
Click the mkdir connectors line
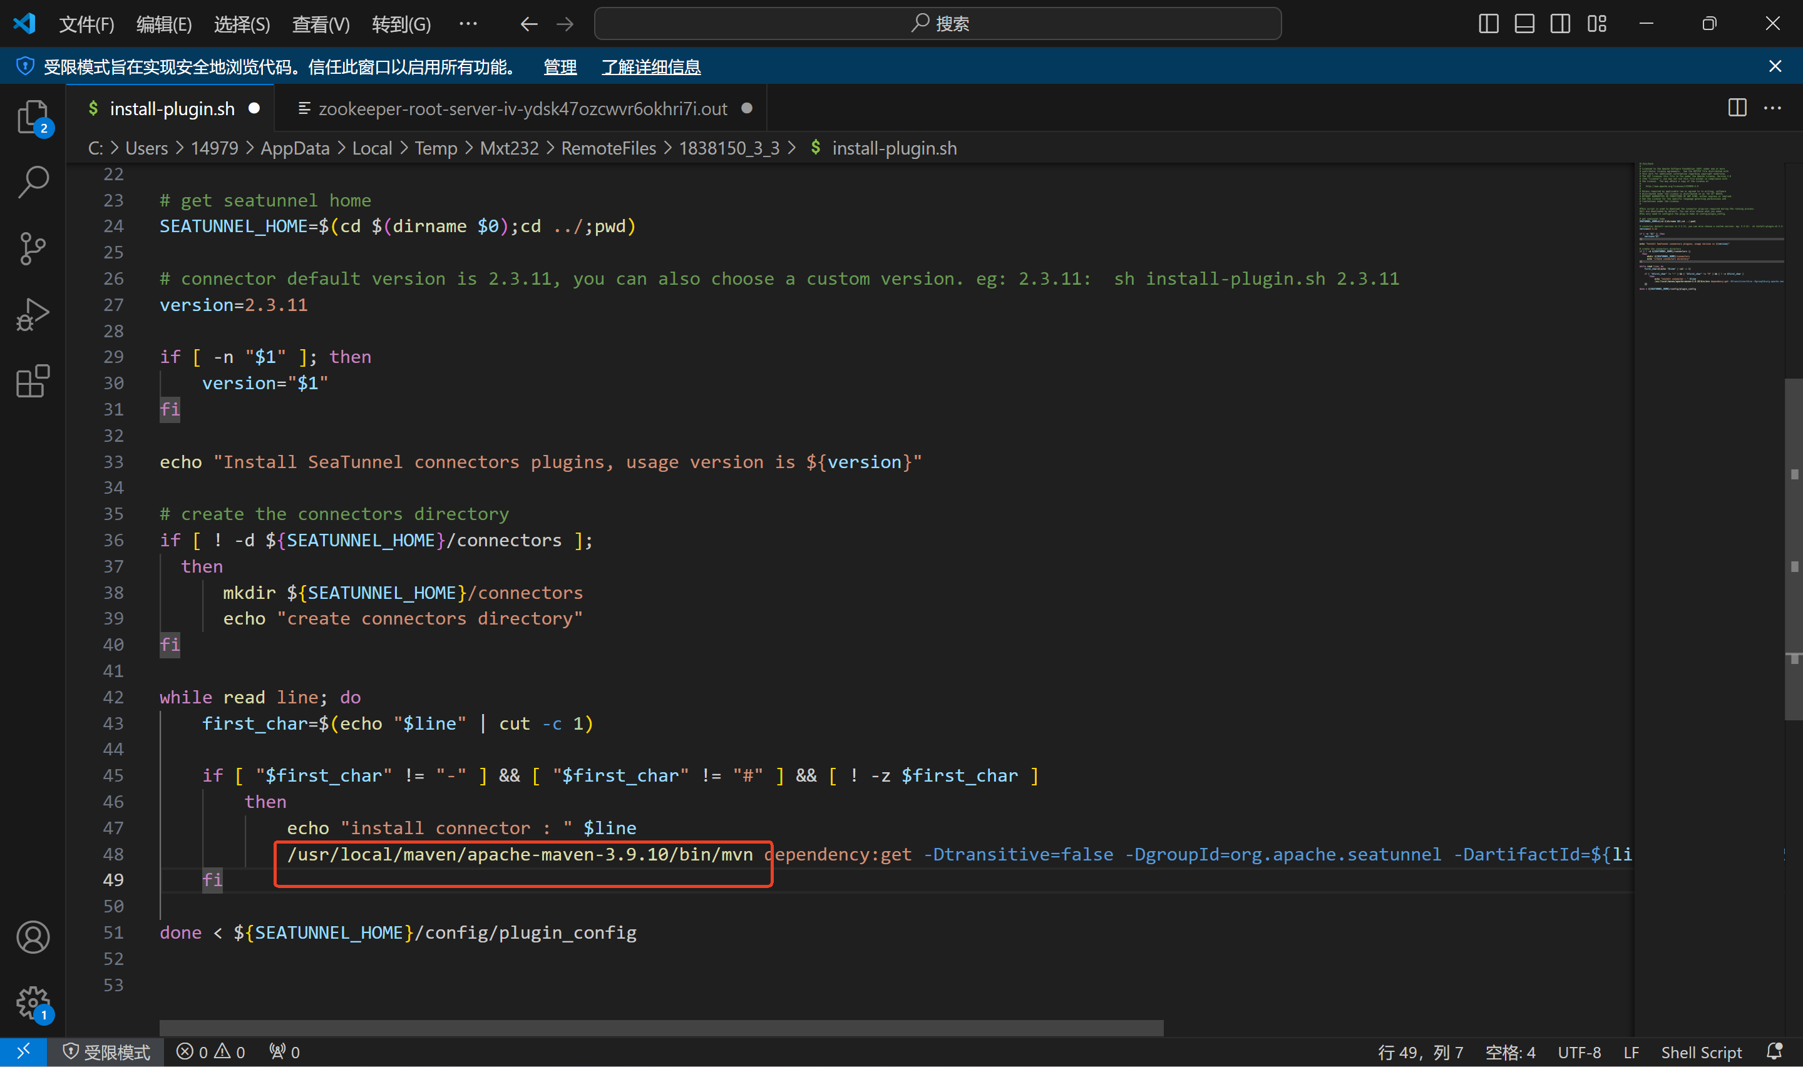[x=403, y=593]
